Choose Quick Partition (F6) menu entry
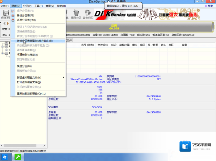The width and height of the screenshot is (216, 161). pyautogui.click(x=24, y=66)
